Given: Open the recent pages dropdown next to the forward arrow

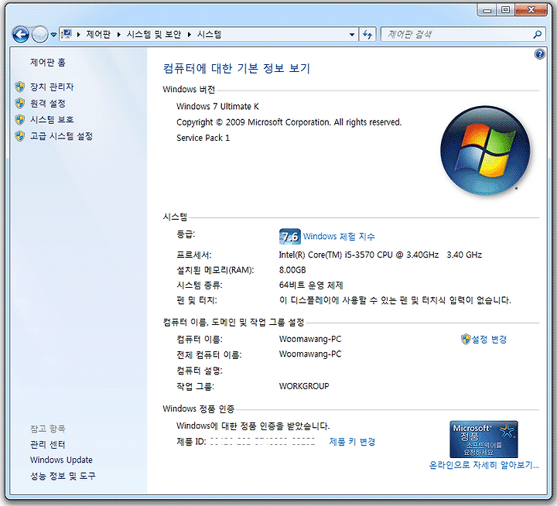Looking at the screenshot, I should click(x=53, y=35).
